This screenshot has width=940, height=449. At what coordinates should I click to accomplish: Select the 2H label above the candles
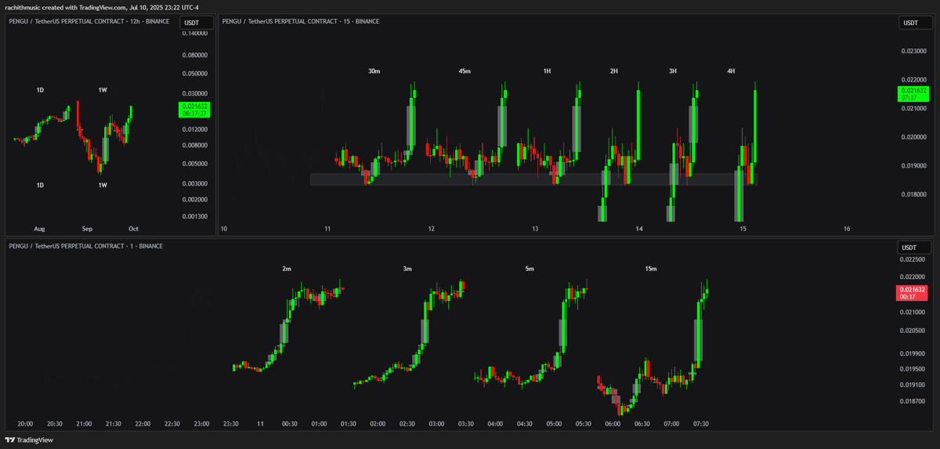(614, 71)
